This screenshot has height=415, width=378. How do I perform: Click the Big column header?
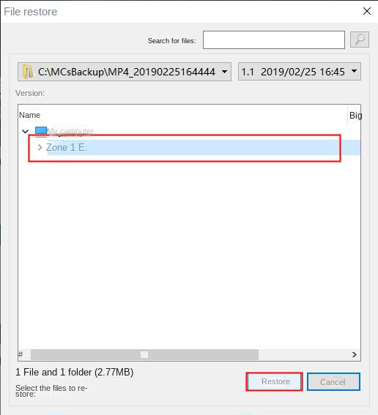tap(355, 116)
